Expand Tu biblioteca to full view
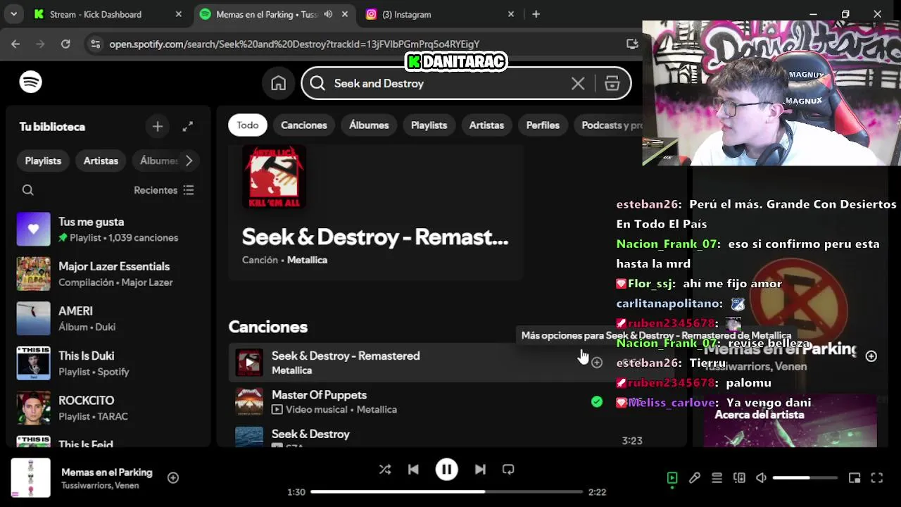Screen dimensions: 901x507 (188, 127)
